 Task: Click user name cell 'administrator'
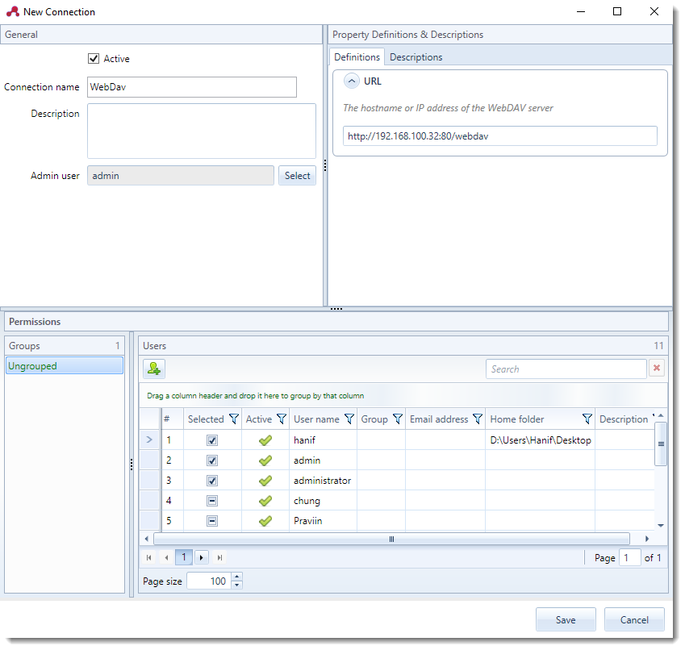click(x=323, y=481)
